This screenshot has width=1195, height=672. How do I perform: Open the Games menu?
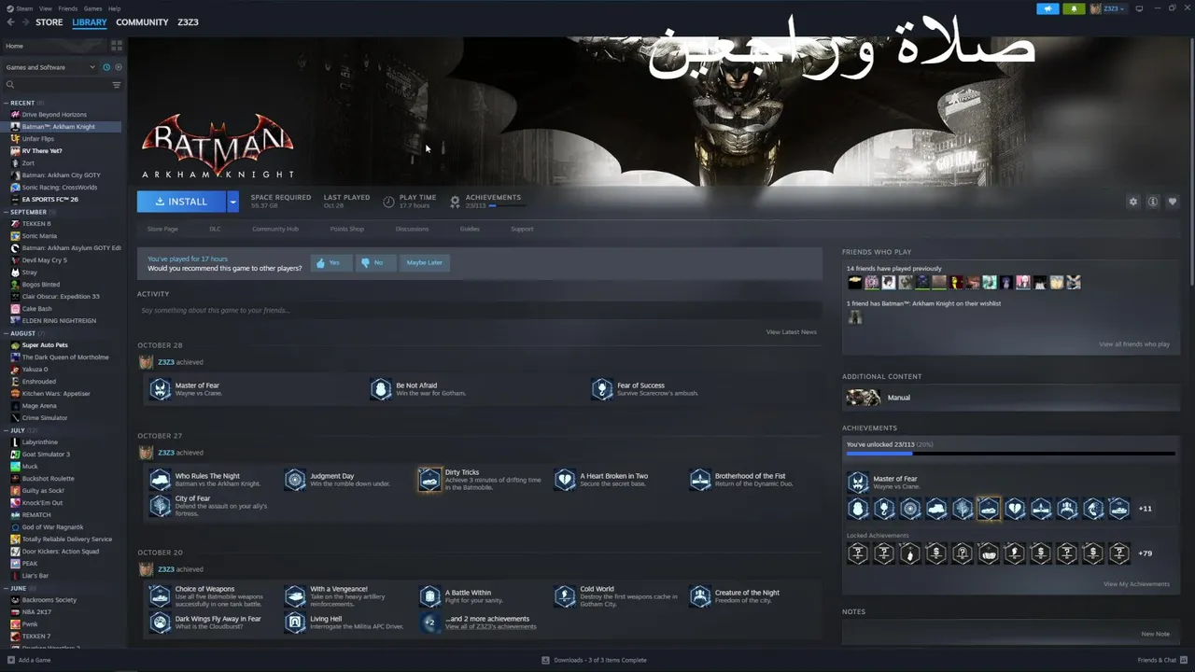93,8
